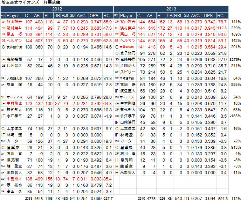Select 栗山 巧 in the 2012 player column
Image resolution: width=241 pixels, height=200 pixels.
[14, 34]
